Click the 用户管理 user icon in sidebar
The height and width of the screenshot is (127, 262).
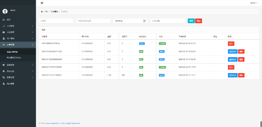pos(3,38)
